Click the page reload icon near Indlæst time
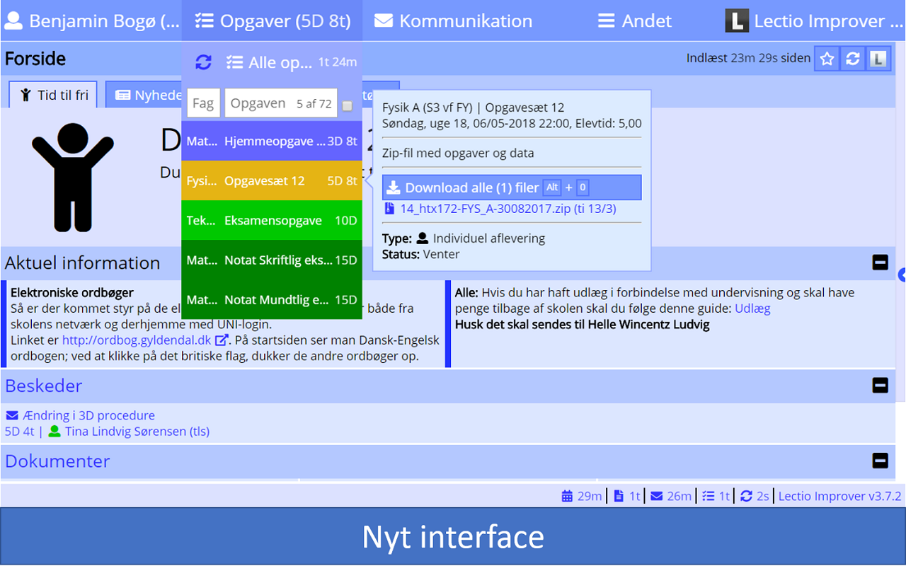The image size is (906, 566). coord(853,59)
